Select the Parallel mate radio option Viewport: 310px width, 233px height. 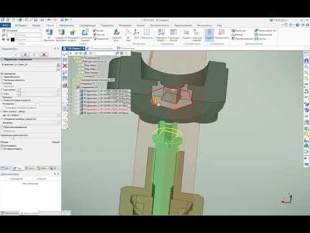pos(11,77)
